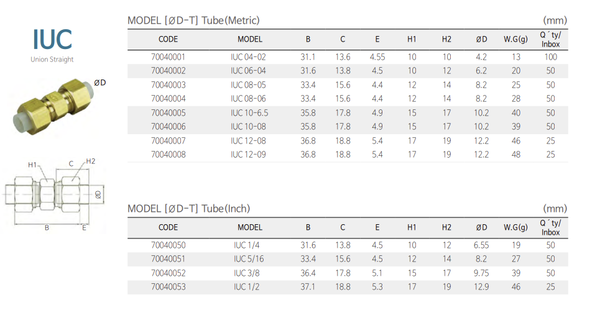Click code 70040050 in the Inch table

tap(168, 245)
